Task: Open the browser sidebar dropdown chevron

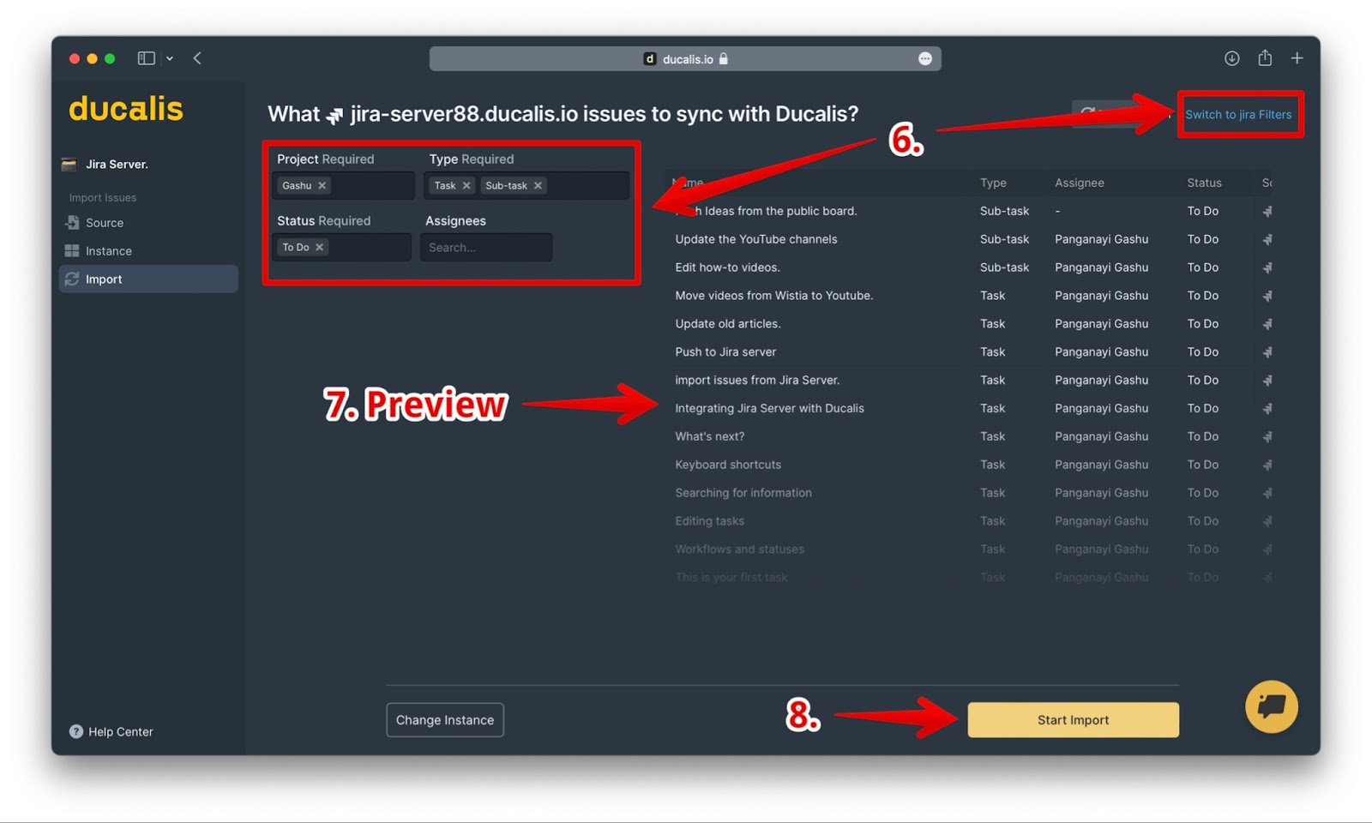Action: pyautogui.click(x=170, y=58)
